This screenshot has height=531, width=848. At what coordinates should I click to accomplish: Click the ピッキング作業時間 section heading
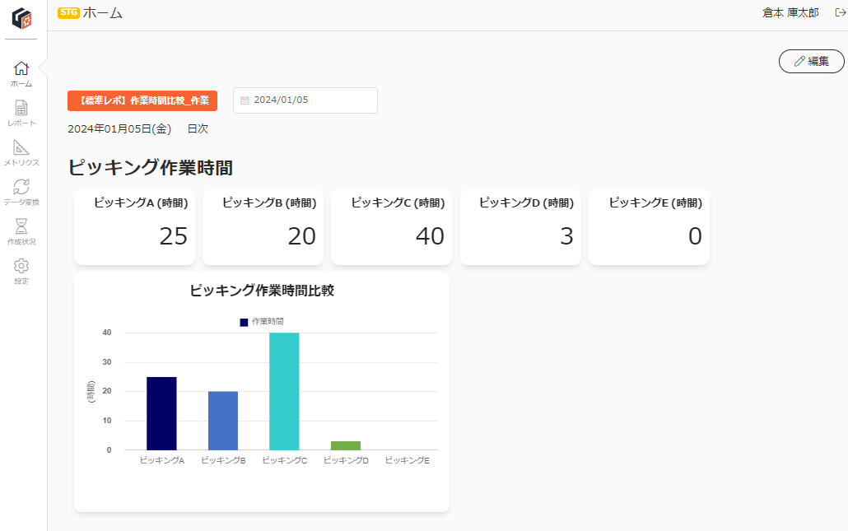coord(151,168)
